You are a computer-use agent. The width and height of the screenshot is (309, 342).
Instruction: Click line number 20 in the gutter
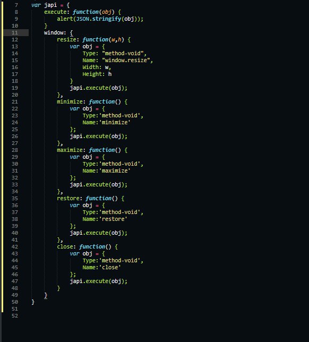[15, 95]
